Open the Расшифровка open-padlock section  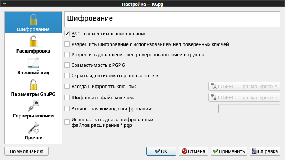click(x=33, y=41)
